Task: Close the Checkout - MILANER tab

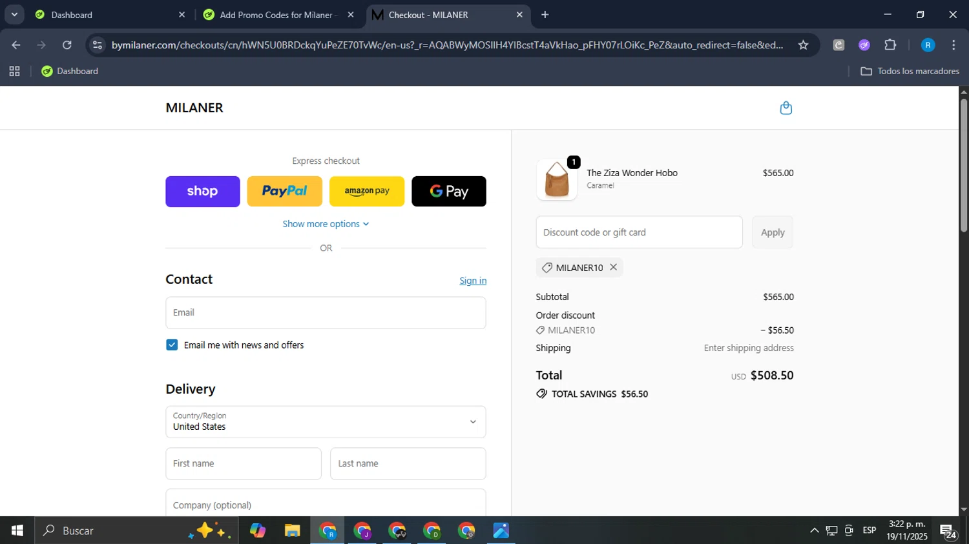Action: pos(519,14)
